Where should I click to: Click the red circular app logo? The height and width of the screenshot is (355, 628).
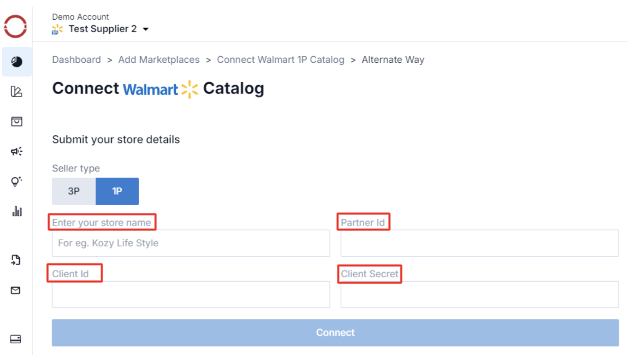(15, 26)
